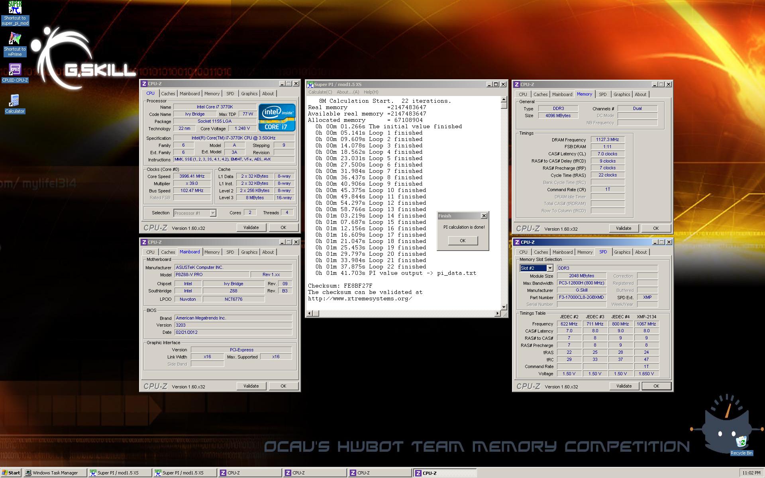
Task: Click OK in the Finish dialog
Action: pos(463,241)
